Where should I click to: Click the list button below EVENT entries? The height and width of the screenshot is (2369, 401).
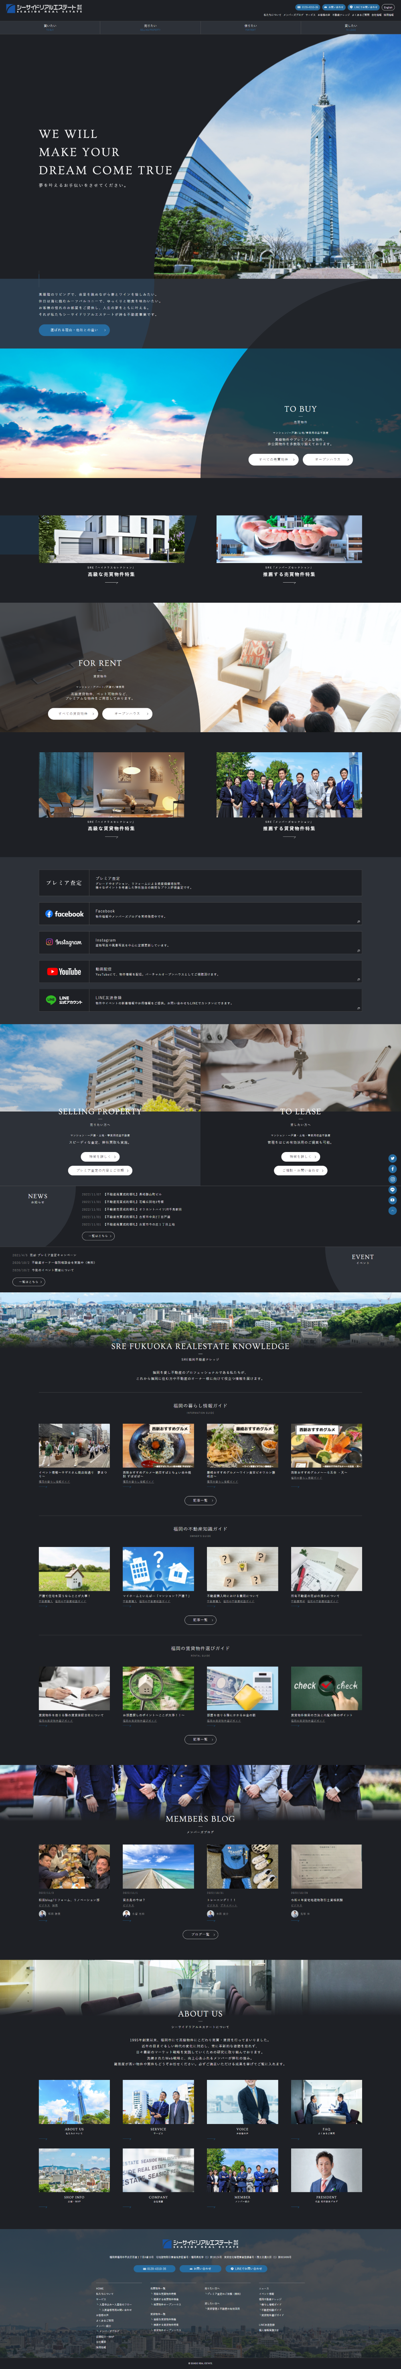[28, 1281]
